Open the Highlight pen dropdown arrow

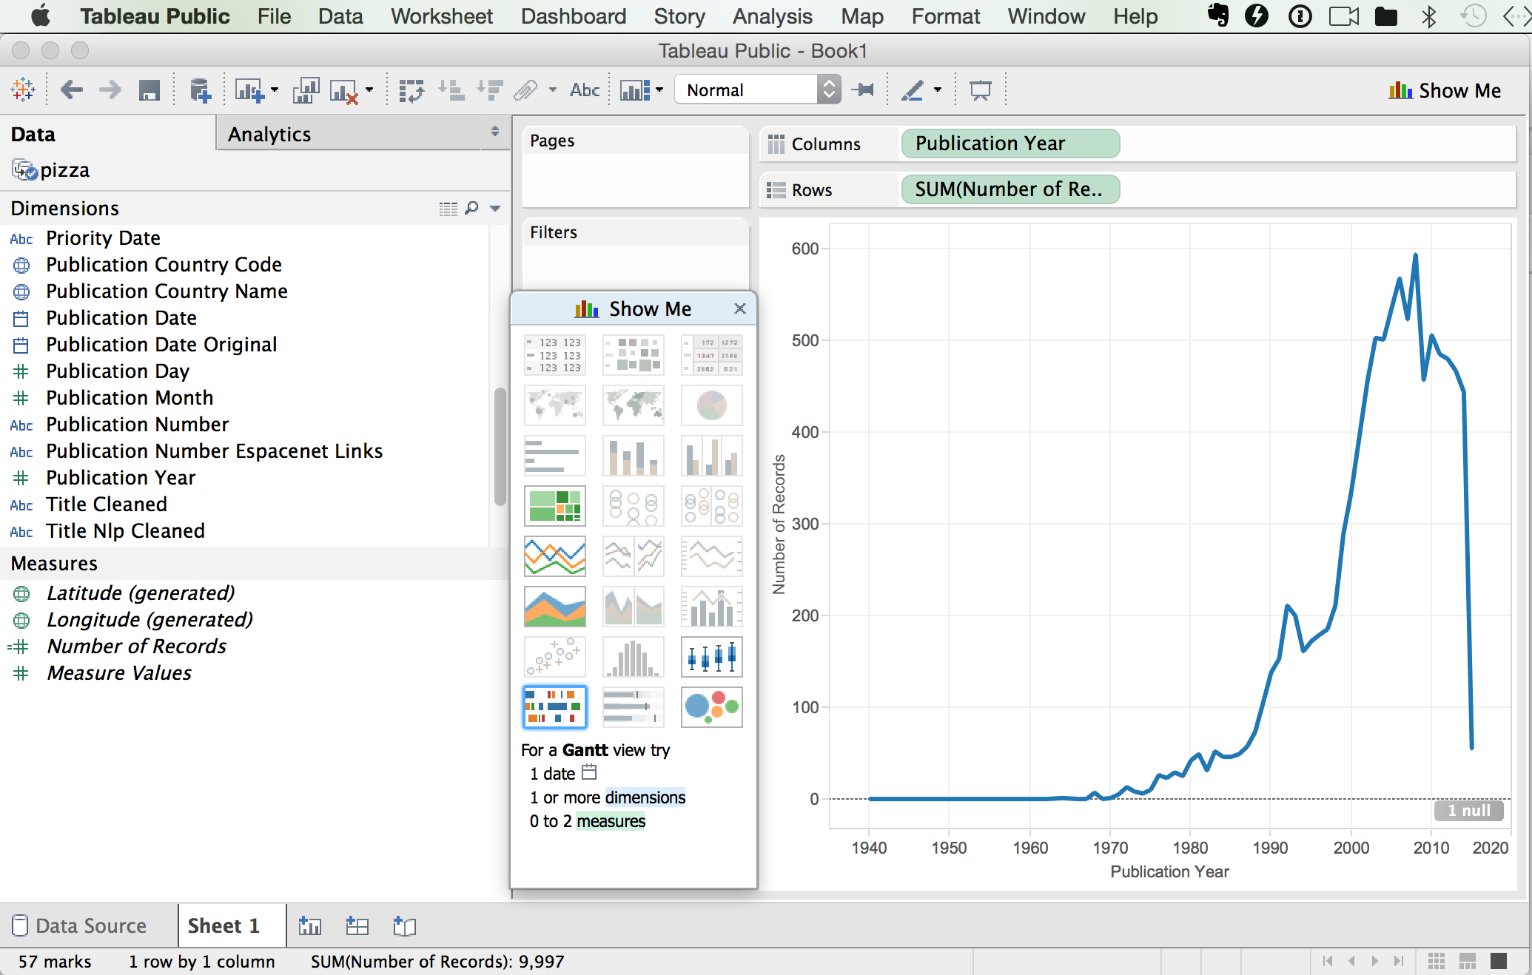click(x=938, y=90)
